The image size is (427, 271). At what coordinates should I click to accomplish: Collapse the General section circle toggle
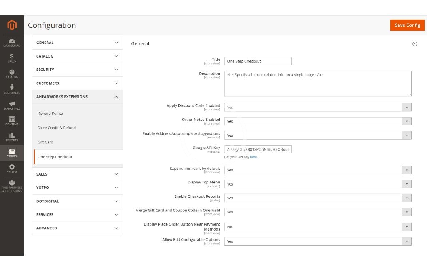(x=414, y=44)
